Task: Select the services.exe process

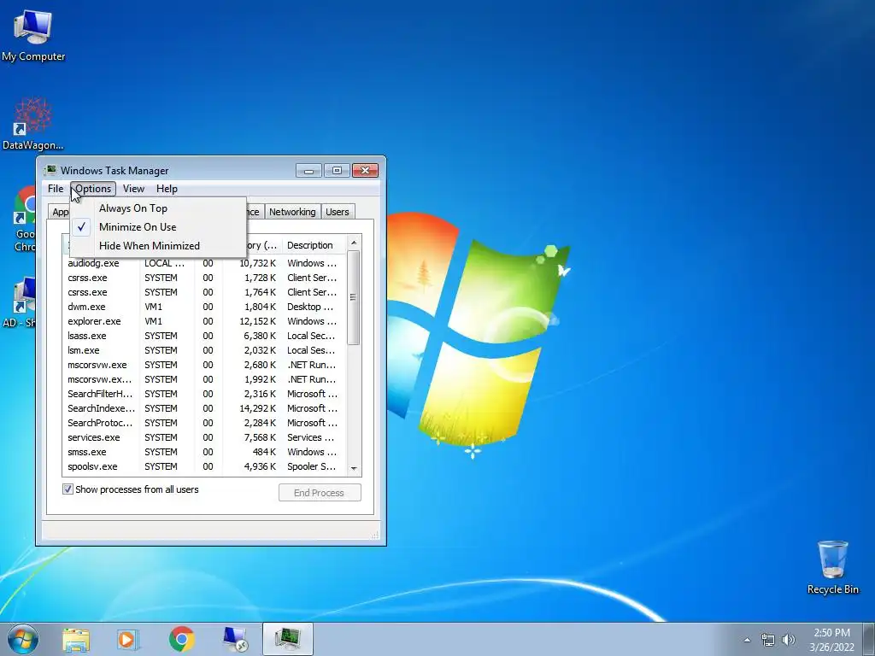Action: (204, 436)
